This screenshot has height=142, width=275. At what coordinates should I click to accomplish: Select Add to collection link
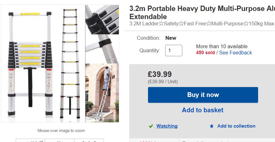(236, 126)
